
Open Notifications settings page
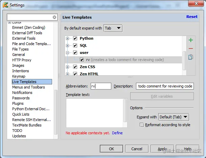pos(22,93)
